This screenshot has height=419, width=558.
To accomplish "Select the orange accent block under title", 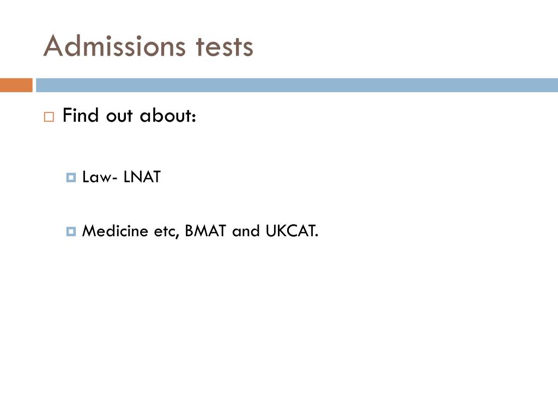I will tap(16, 85).
